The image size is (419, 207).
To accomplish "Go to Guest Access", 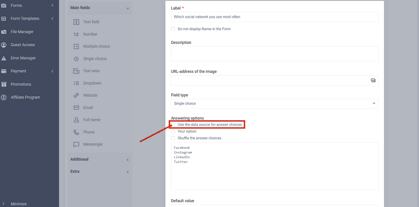I will (23, 45).
